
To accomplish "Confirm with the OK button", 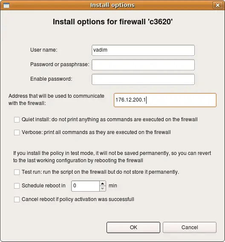I will 133,227.
